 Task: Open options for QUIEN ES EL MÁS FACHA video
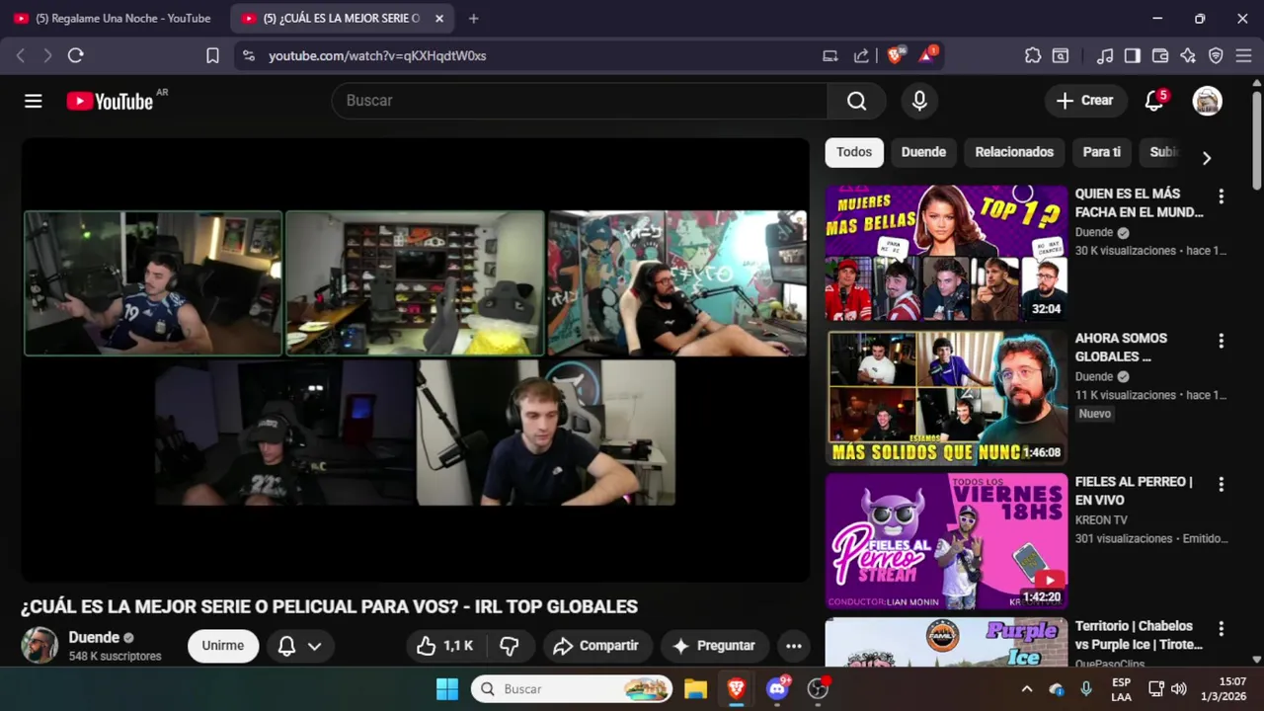coord(1221,197)
